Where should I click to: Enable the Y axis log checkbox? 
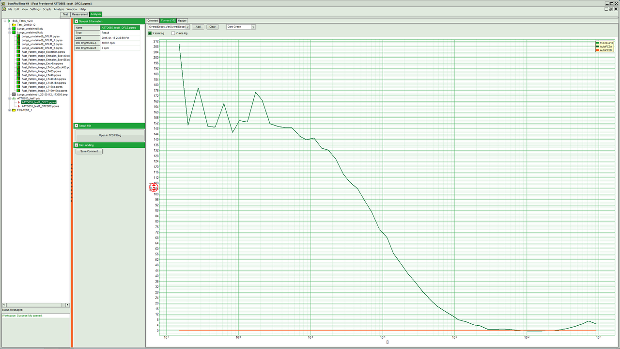[x=173, y=33]
